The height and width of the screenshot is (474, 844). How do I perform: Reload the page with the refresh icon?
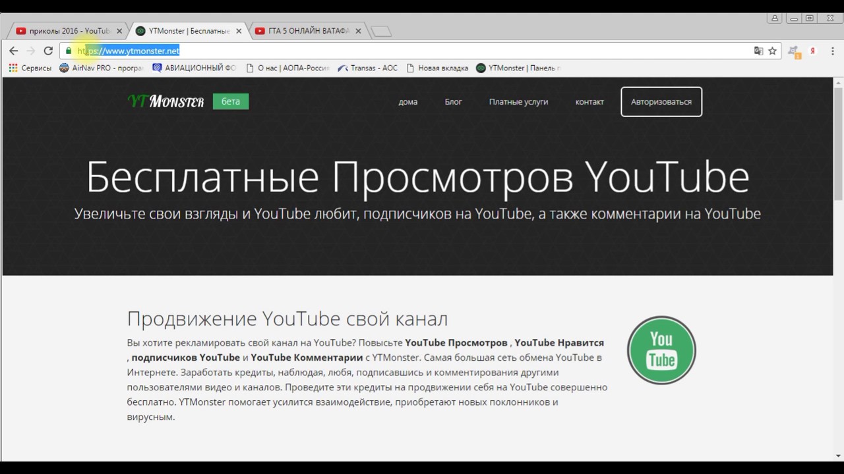[48, 51]
